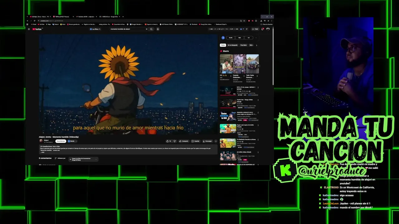Click the YouTube logo
The image size is (399, 224).
click(37, 29)
